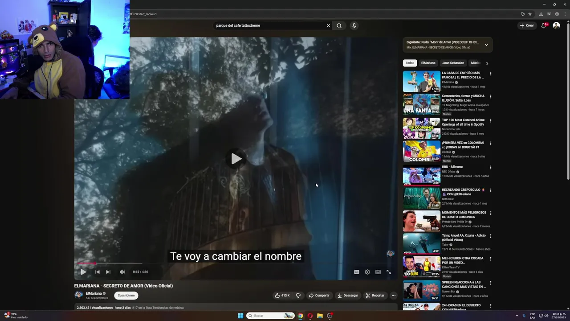Screen dimensions: 570x321
Task: Subscribe with the Suscribirme button
Action: click(126, 295)
